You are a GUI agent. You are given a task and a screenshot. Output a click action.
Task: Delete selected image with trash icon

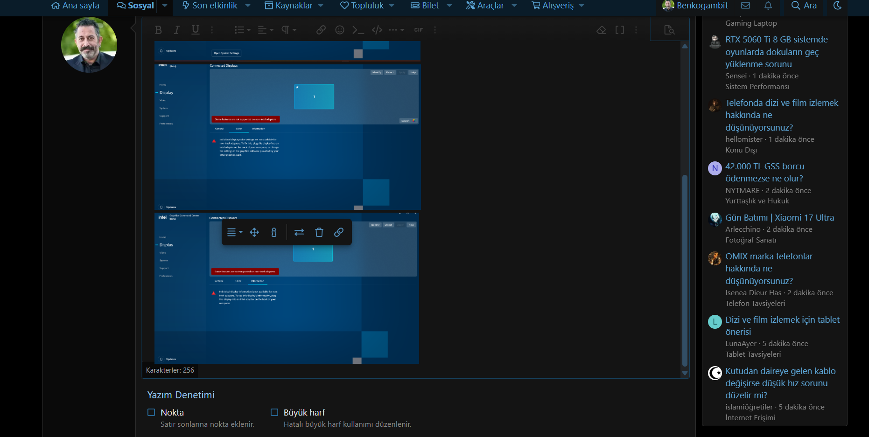click(319, 232)
